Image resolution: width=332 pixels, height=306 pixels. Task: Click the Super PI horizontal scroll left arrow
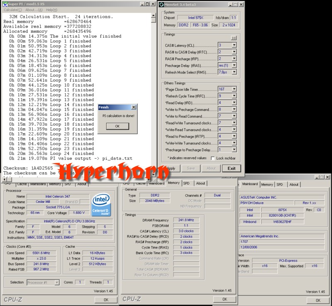4,180
